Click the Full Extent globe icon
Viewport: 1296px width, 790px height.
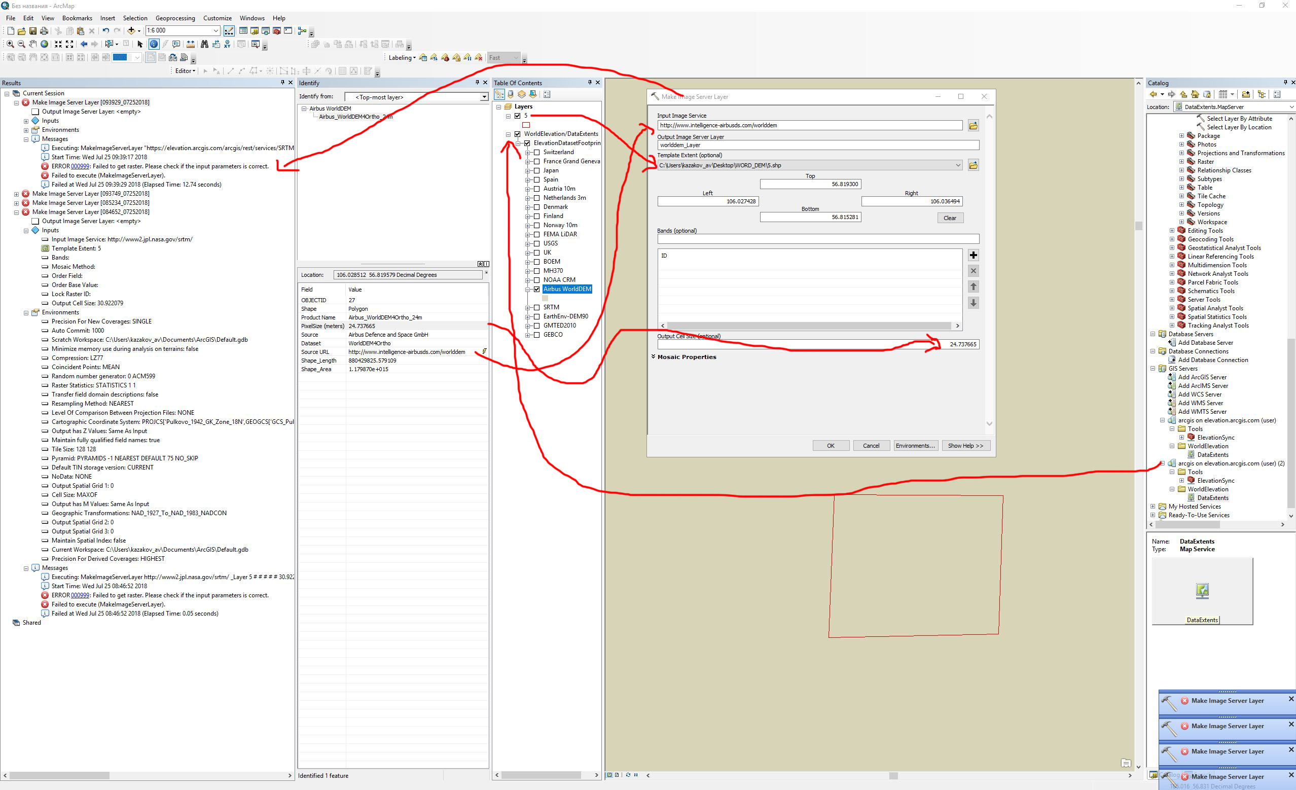(x=44, y=44)
